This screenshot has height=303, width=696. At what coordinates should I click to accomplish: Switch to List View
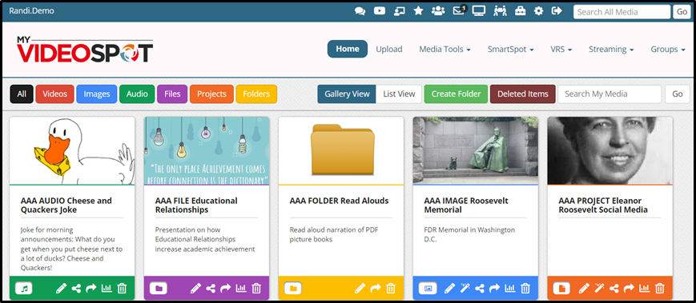click(x=399, y=94)
